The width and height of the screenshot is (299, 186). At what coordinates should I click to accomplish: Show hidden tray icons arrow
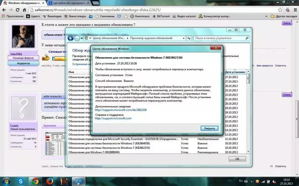pos(251,182)
